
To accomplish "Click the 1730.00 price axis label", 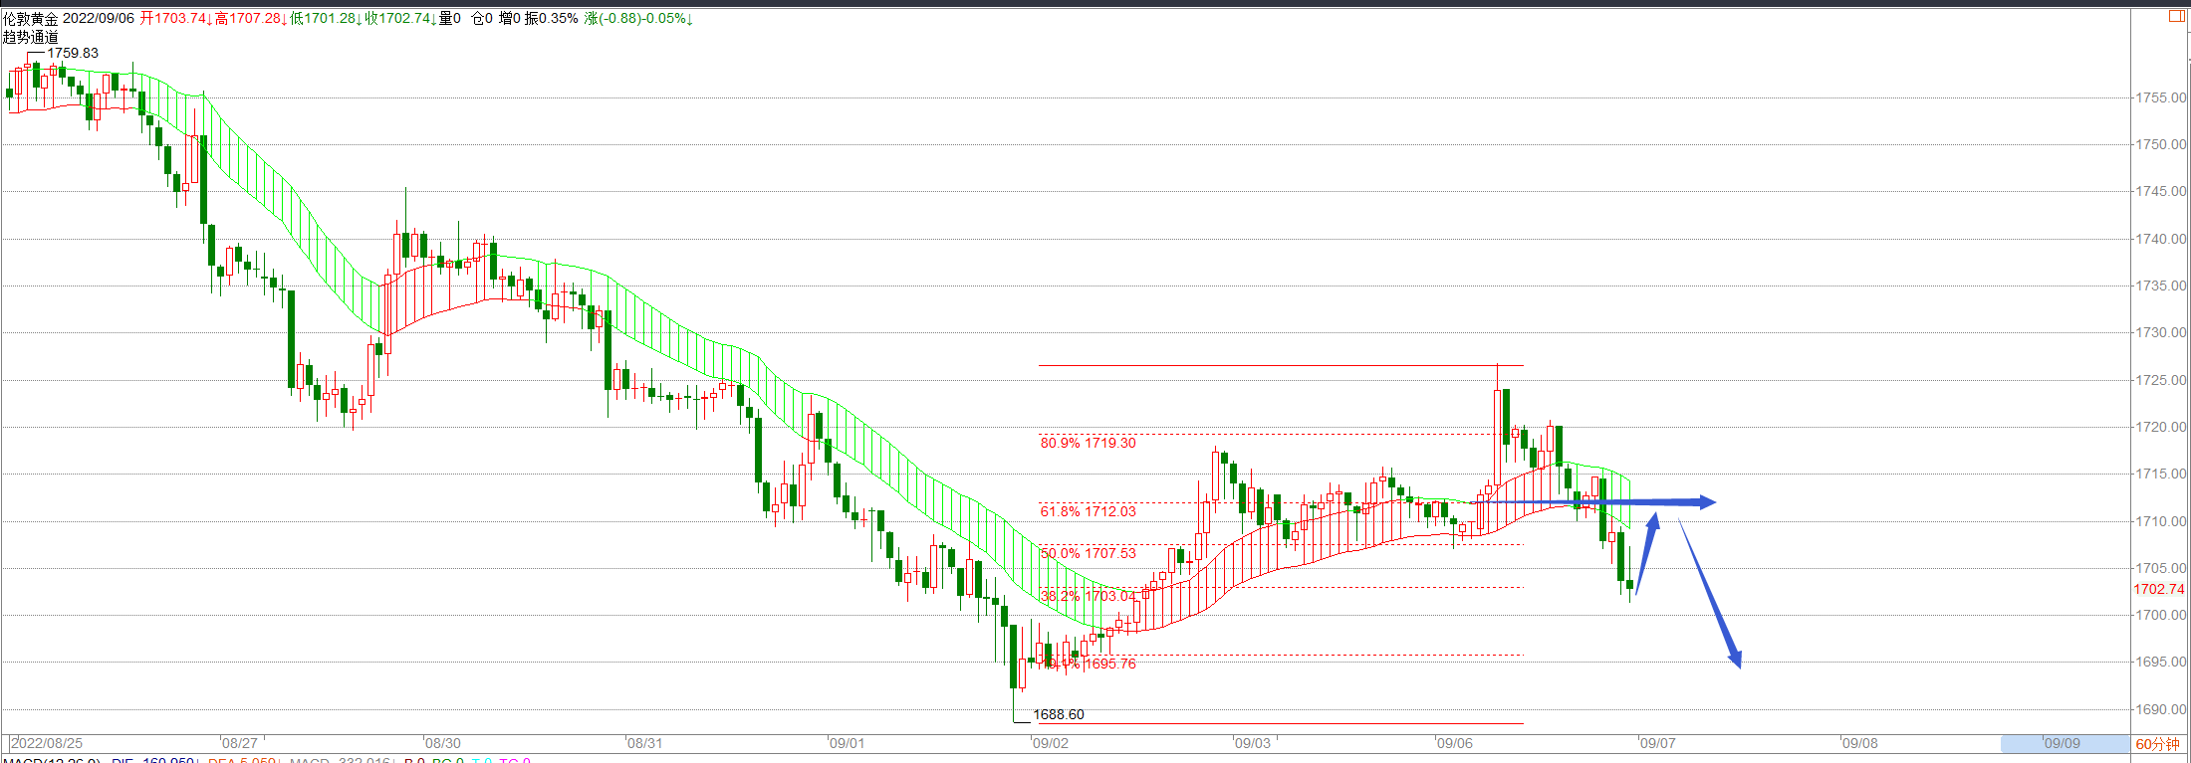I will (x=2161, y=332).
